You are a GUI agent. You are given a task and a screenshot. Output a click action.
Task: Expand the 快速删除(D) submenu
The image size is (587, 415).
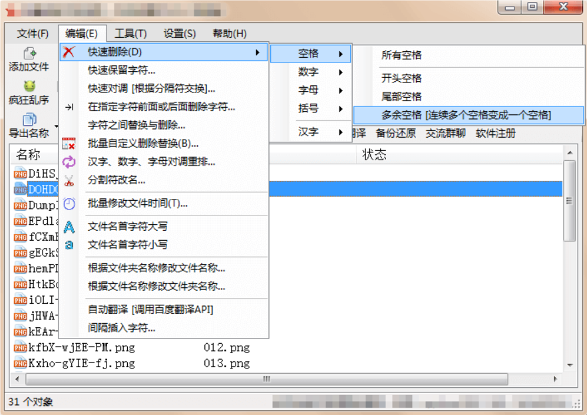[x=164, y=52]
